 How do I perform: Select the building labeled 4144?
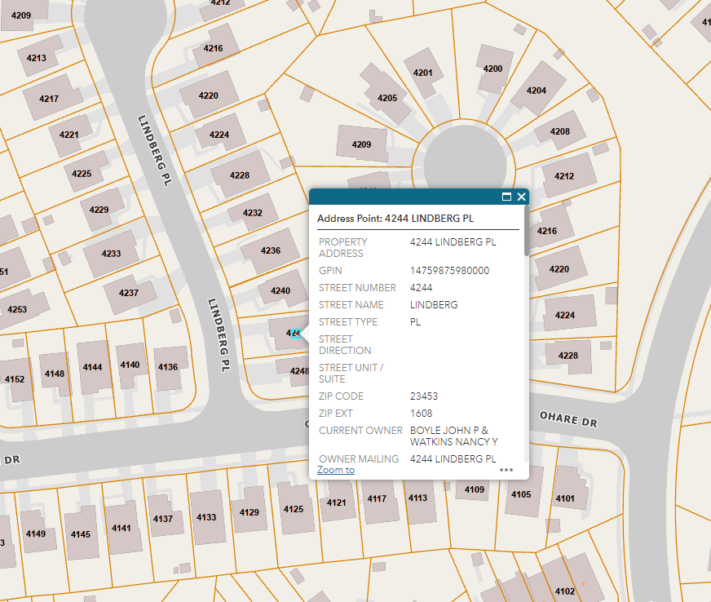(92, 367)
